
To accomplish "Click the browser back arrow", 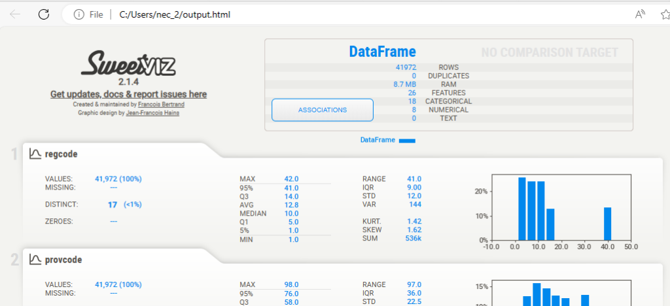I will [14, 14].
